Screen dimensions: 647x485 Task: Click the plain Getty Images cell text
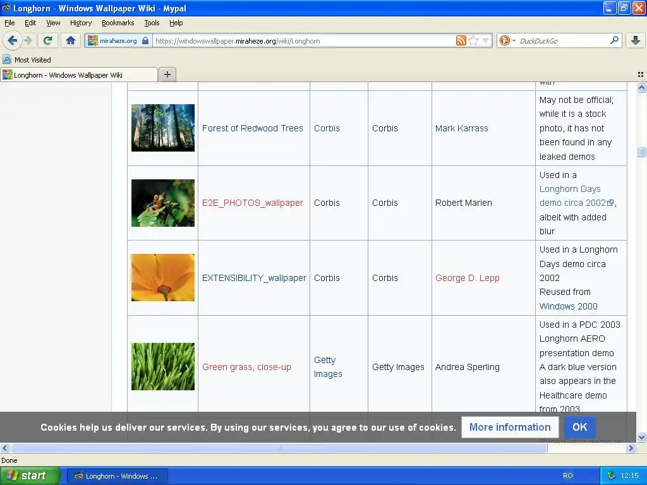[x=398, y=367]
